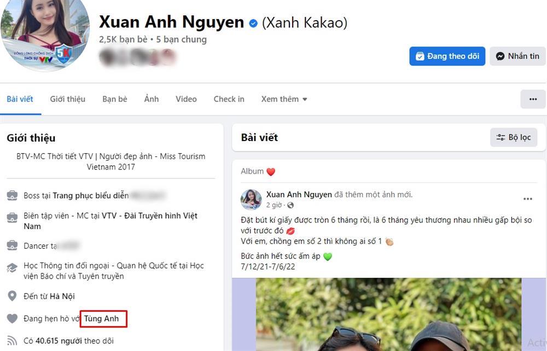Open the post's three-dot options menu

[528, 199]
